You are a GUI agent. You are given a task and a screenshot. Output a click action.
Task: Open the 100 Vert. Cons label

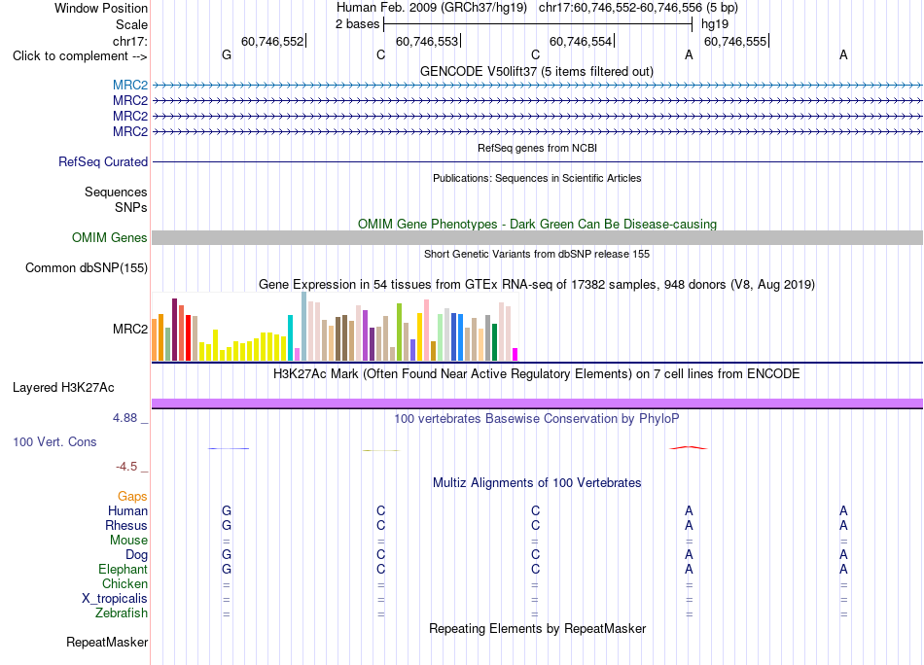point(54,441)
